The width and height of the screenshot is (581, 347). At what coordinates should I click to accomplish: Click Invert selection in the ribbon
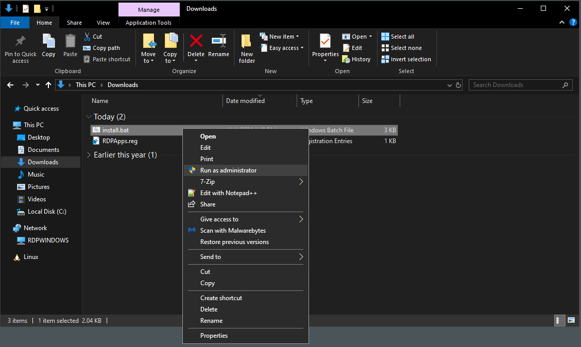coord(406,59)
